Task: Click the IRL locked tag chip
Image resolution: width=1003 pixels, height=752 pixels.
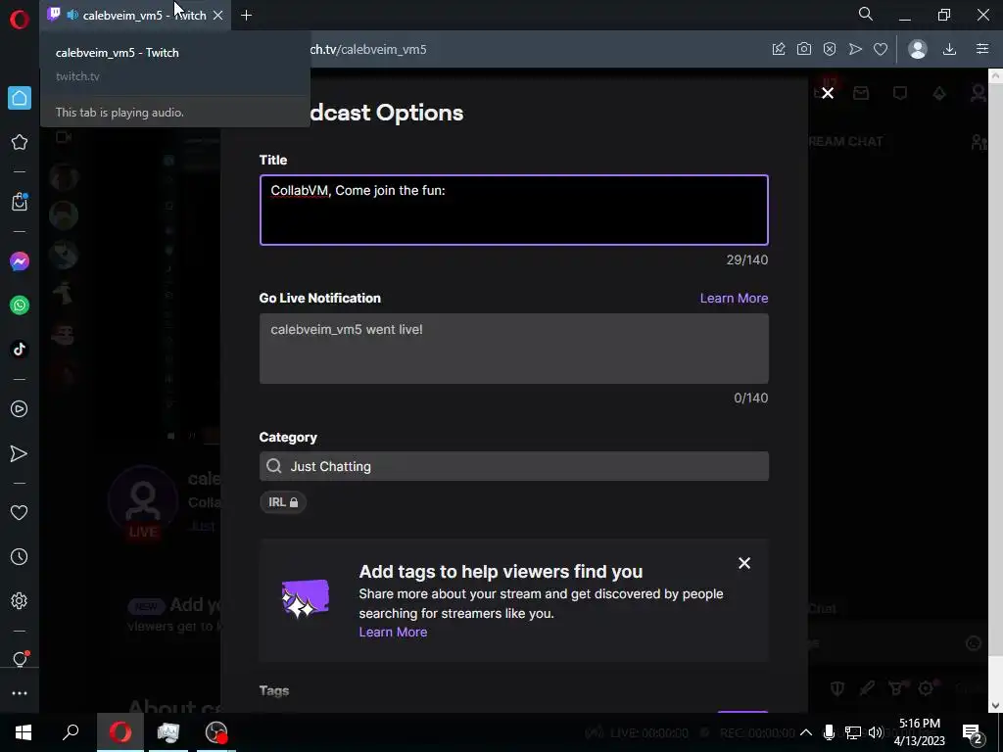Action: (x=283, y=502)
